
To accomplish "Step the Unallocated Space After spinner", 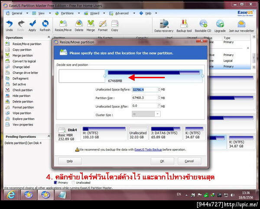I will tap(159, 106).
